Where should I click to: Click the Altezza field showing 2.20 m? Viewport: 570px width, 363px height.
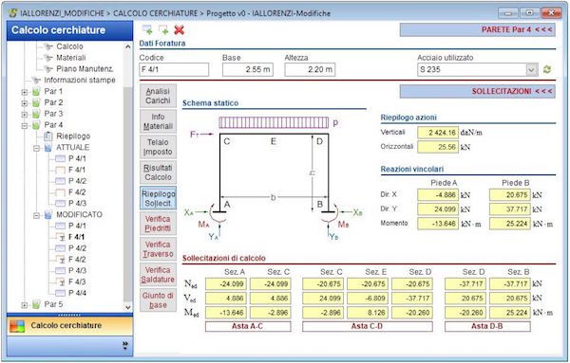tap(310, 69)
